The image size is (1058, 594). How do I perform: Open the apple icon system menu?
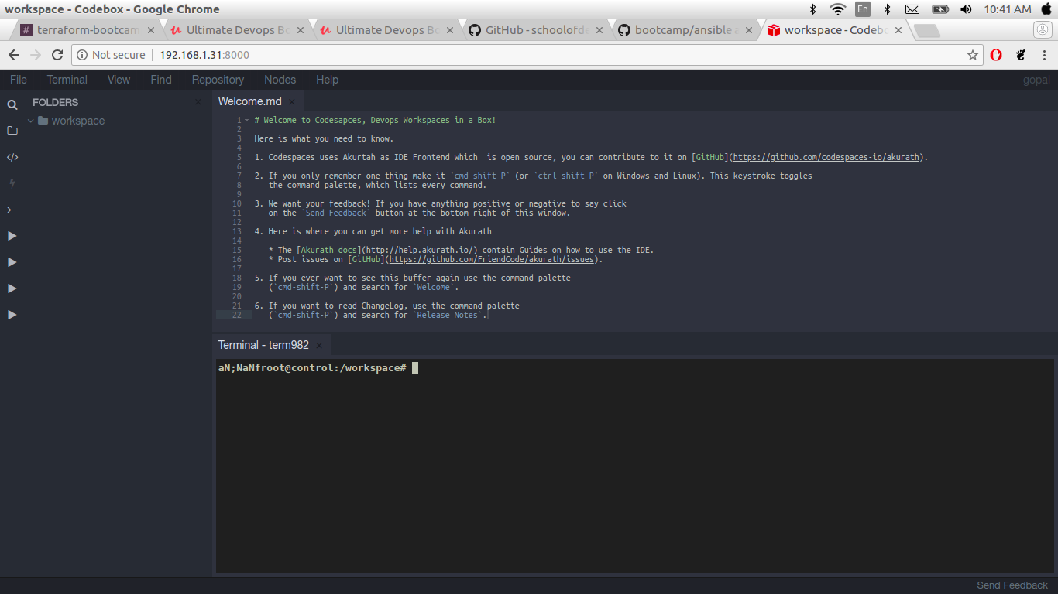click(x=1046, y=9)
